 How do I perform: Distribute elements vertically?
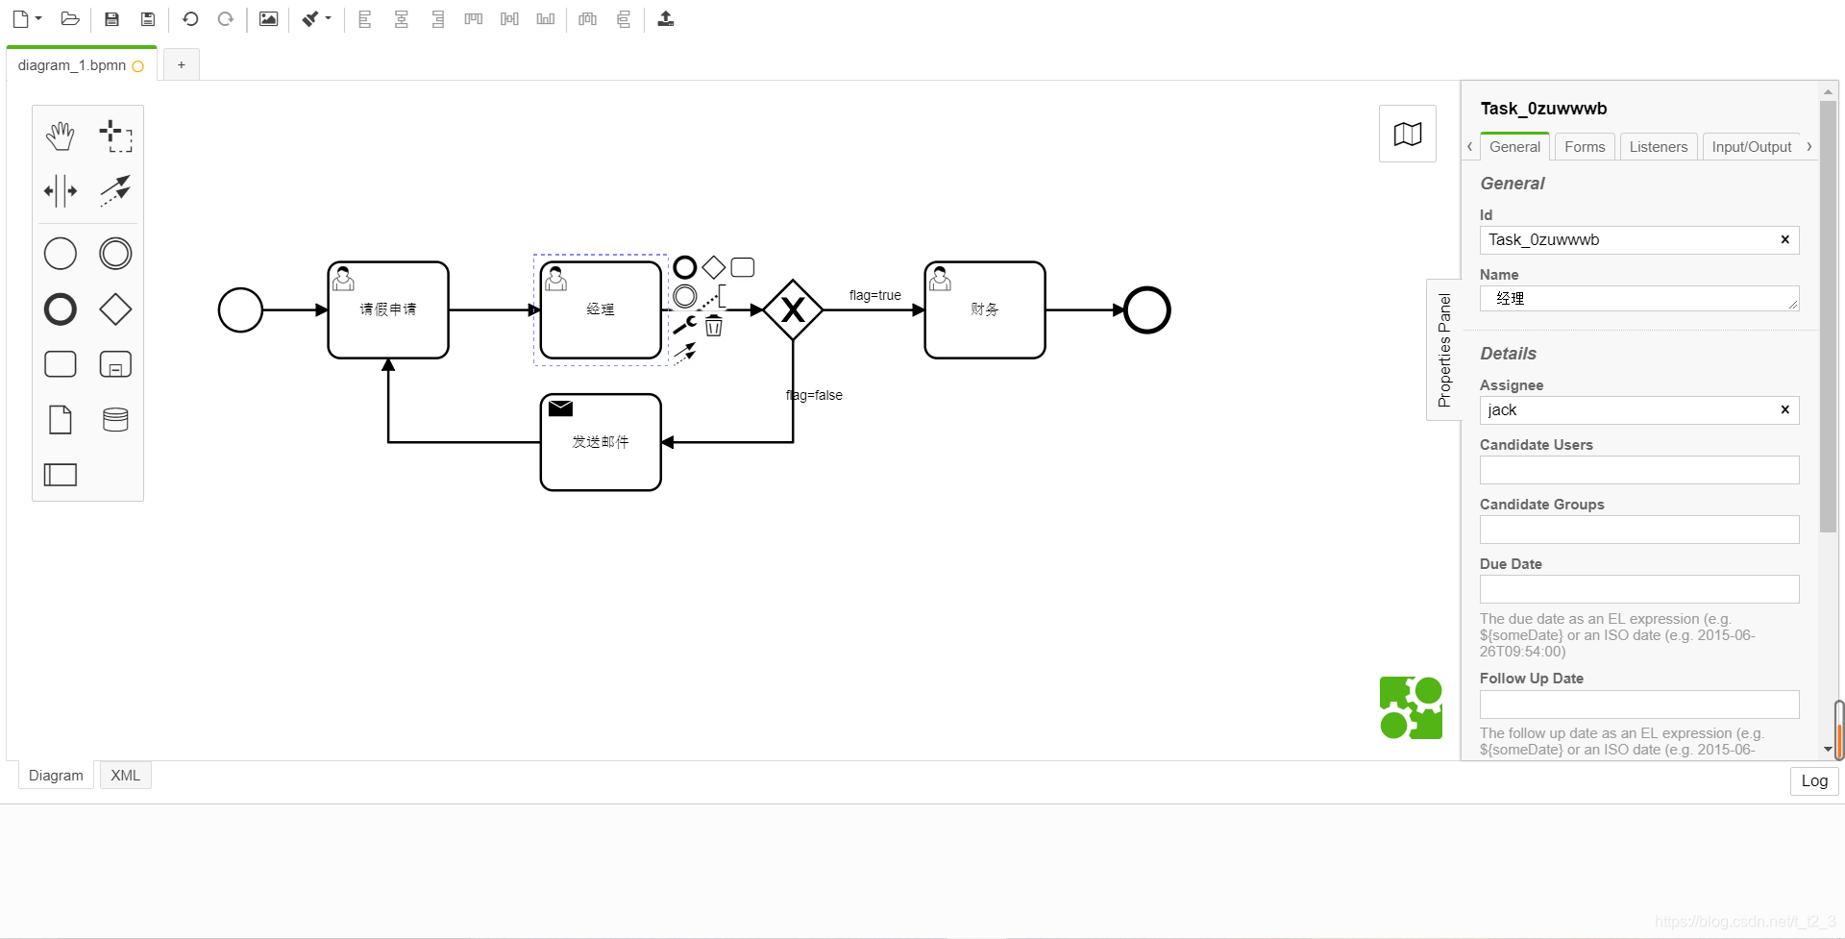pyautogui.click(x=624, y=19)
